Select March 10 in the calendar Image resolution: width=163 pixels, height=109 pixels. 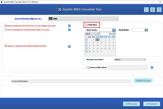tap(101, 43)
